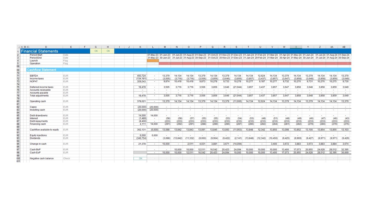Select the Dividends row label
Image resolution: width=368 pixels, height=207 pixels.
point(35,138)
